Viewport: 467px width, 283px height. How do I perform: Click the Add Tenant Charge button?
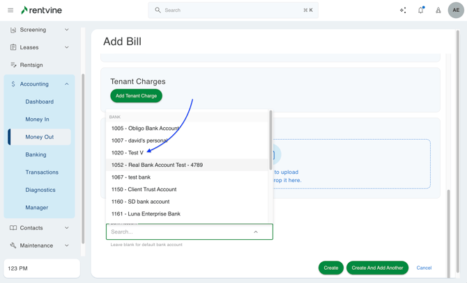pos(136,96)
